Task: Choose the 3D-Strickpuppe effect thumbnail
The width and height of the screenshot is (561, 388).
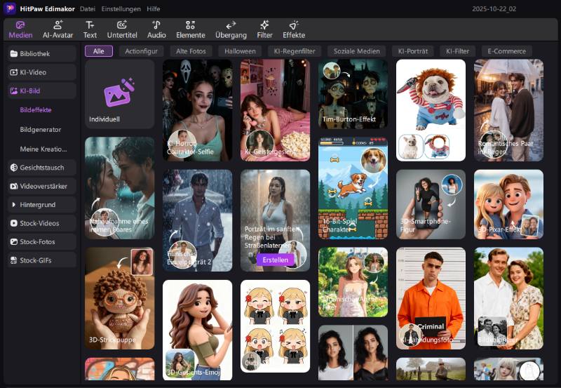Action: pyautogui.click(x=120, y=297)
